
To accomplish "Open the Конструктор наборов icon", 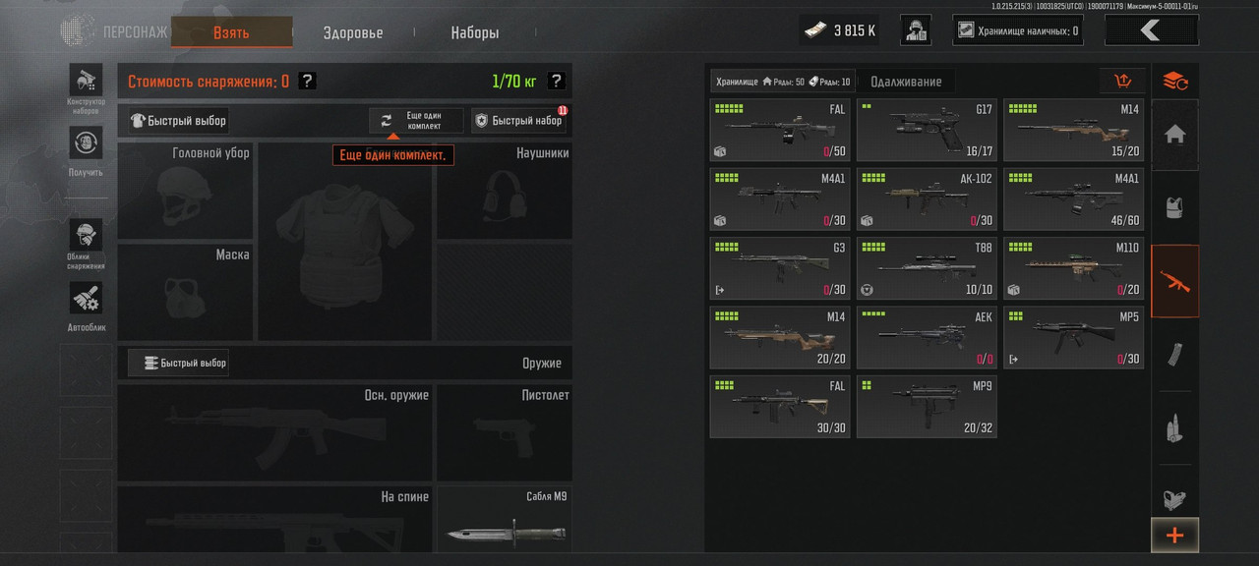I will [x=87, y=80].
